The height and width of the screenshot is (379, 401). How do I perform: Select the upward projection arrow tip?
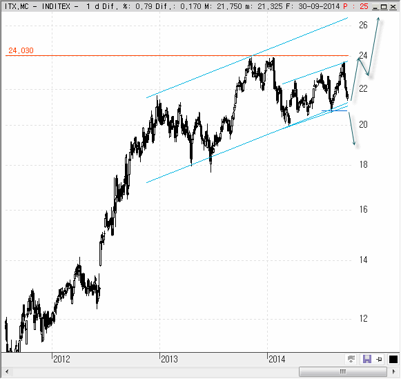(x=378, y=18)
